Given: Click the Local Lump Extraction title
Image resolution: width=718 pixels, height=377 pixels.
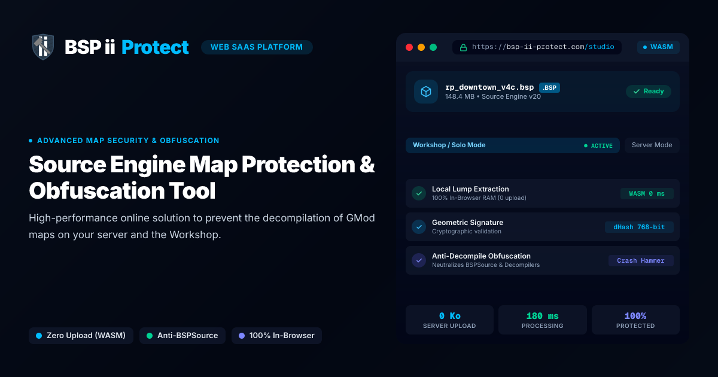Looking at the screenshot, I should click(470, 189).
